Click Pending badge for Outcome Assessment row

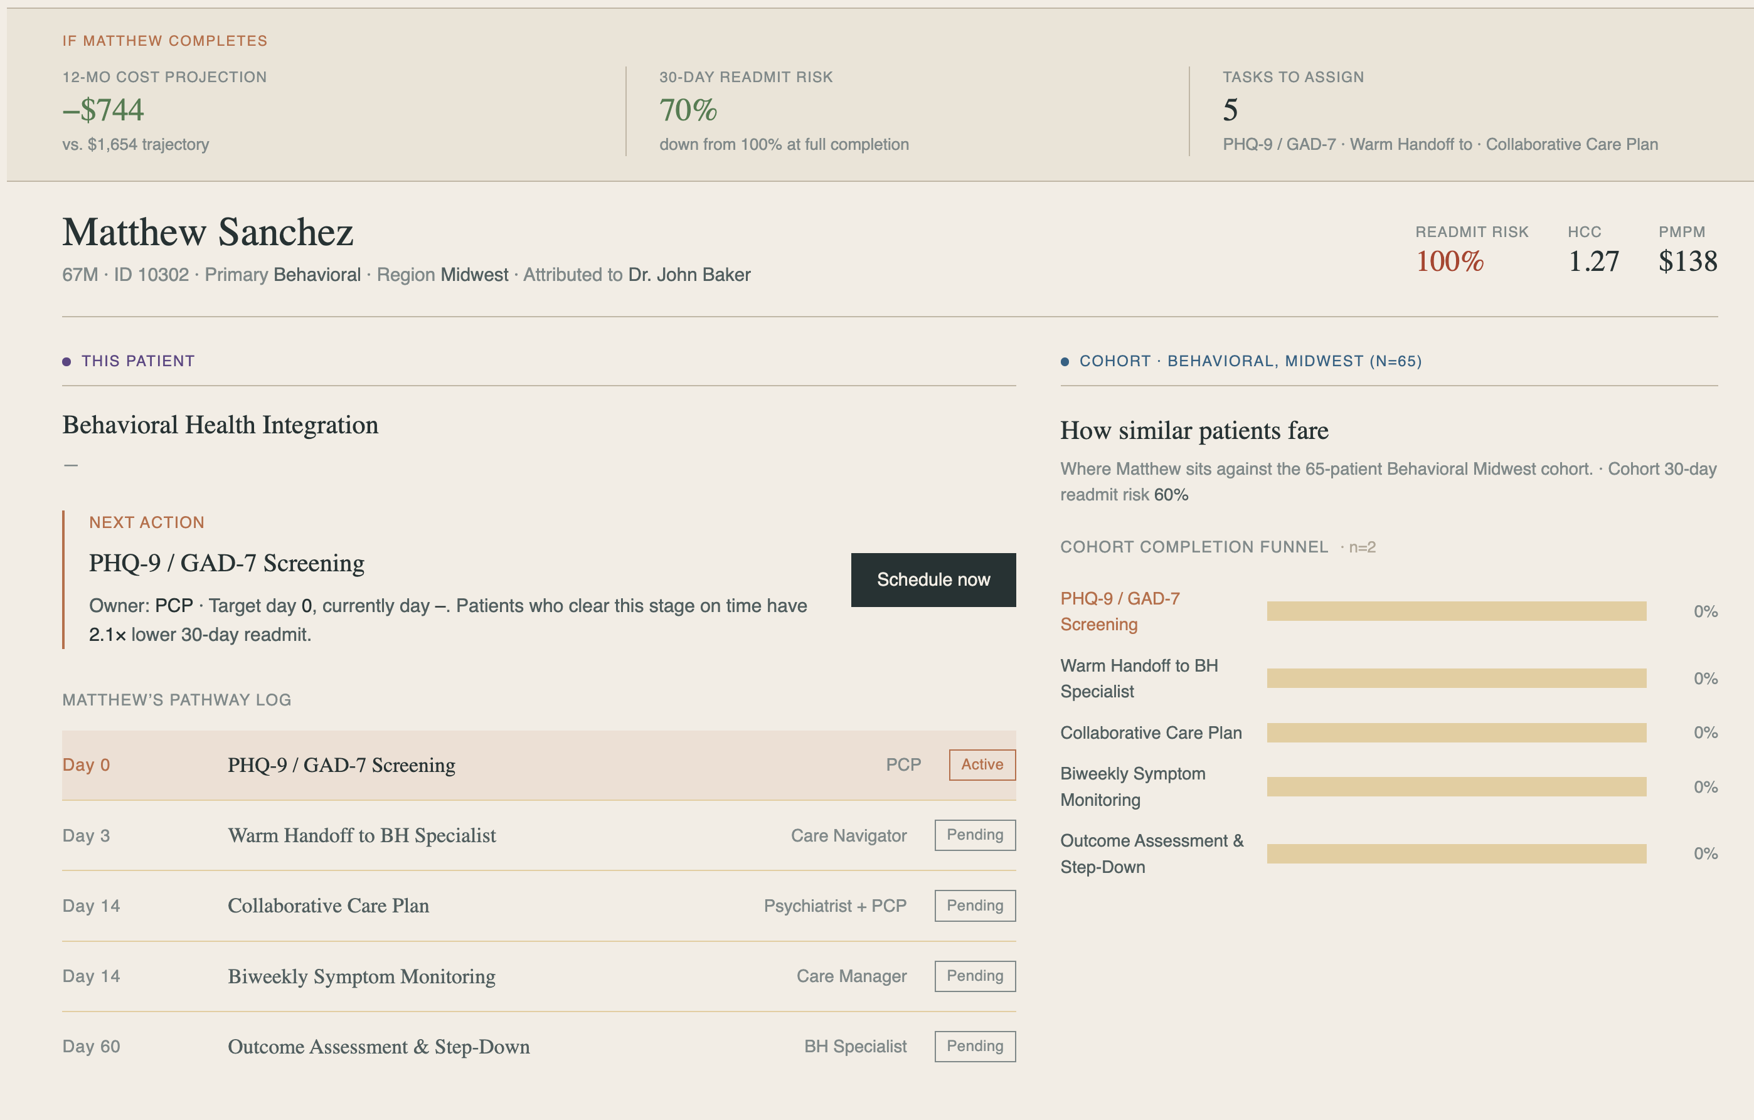[x=975, y=1047]
